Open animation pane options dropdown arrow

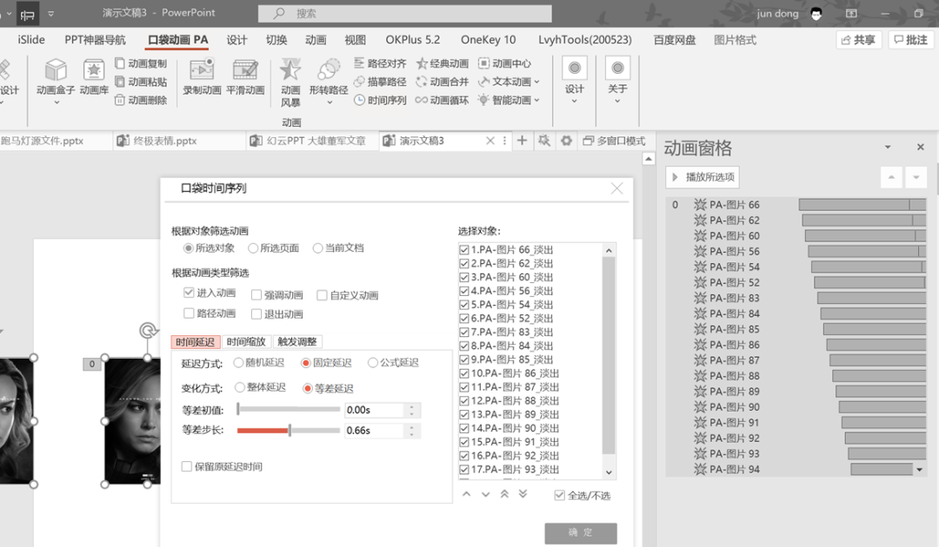[x=888, y=147]
